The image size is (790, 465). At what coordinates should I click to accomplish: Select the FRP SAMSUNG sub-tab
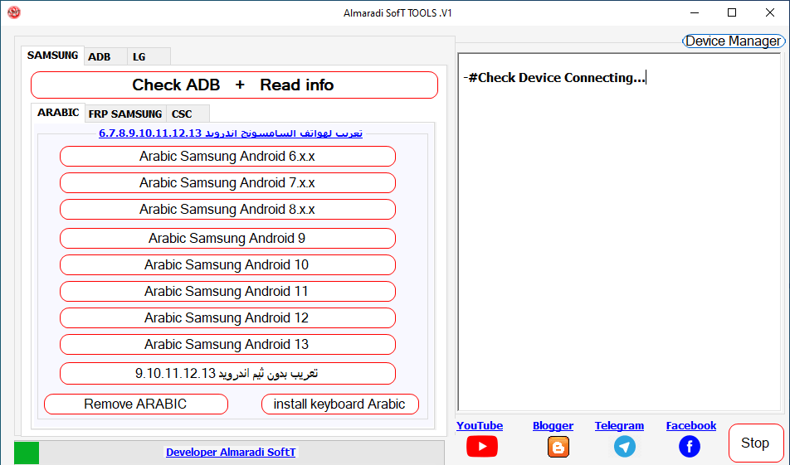124,114
